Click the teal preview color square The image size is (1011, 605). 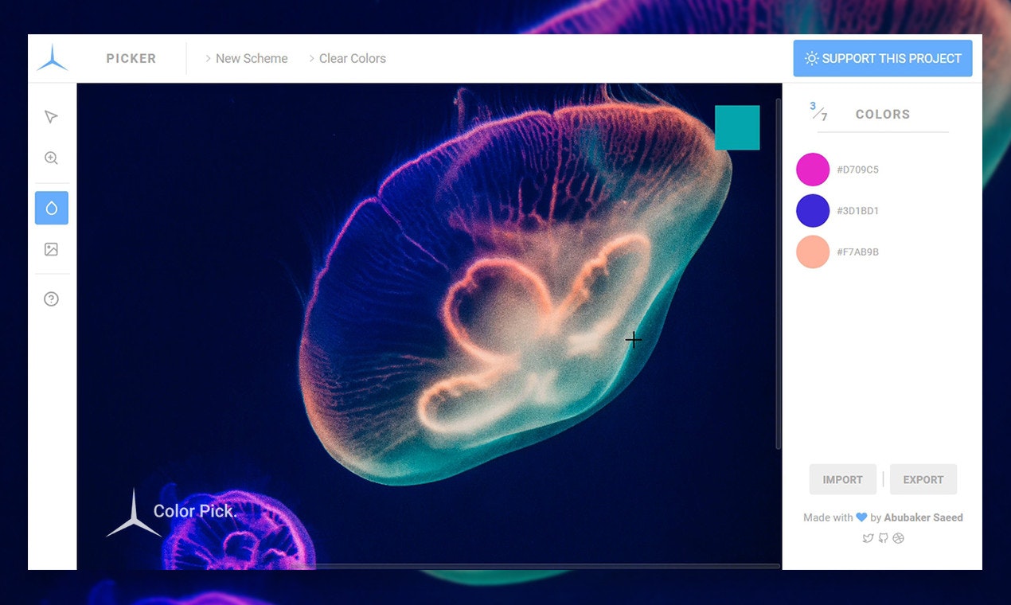click(x=737, y=127)
